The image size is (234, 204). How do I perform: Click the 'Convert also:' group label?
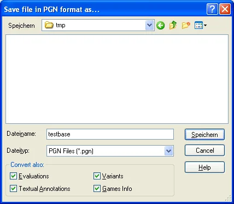tap(27, 165)
